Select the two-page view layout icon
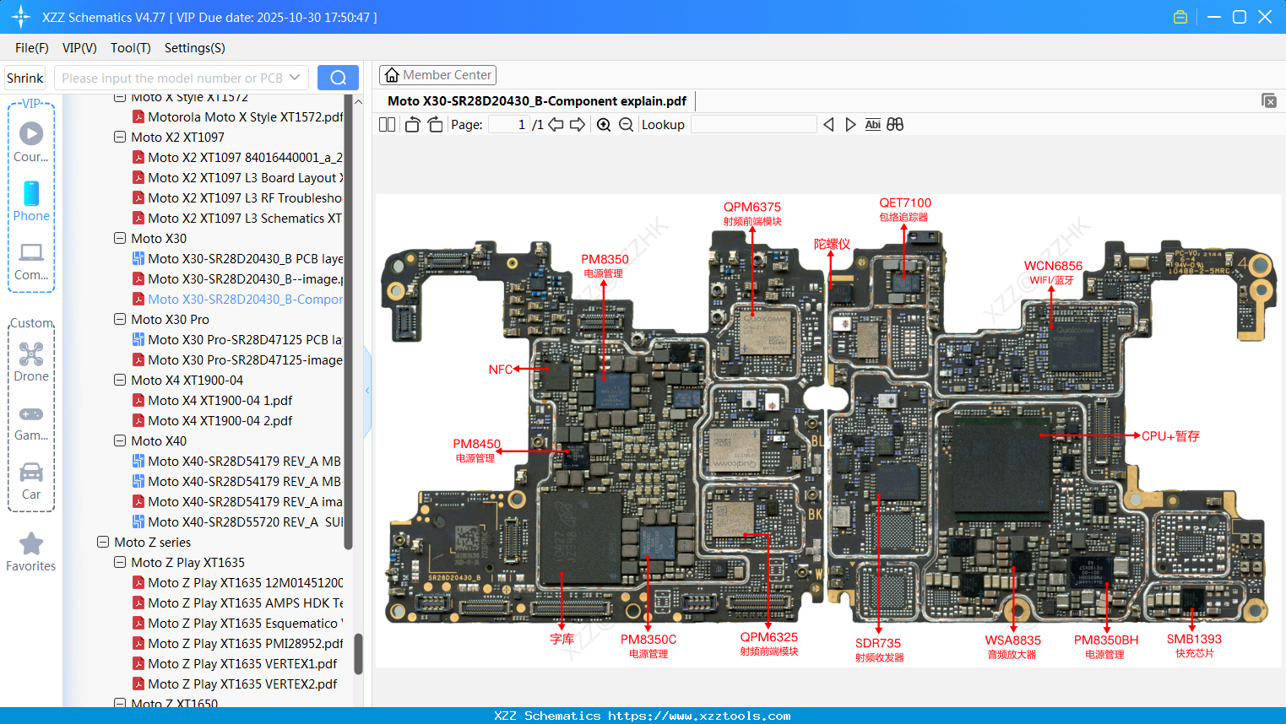Image resolution: width=1286 pixels, height=724 pixels. 387,124
